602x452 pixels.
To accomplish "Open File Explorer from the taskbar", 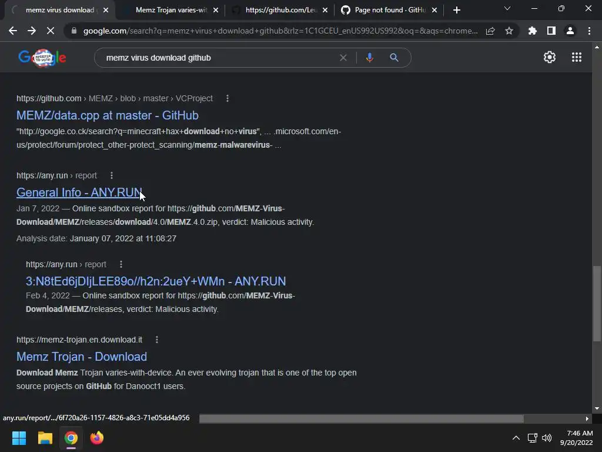I will point(45,438).
